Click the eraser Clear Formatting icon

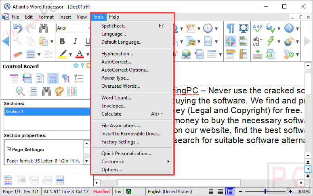click(18, 54)
